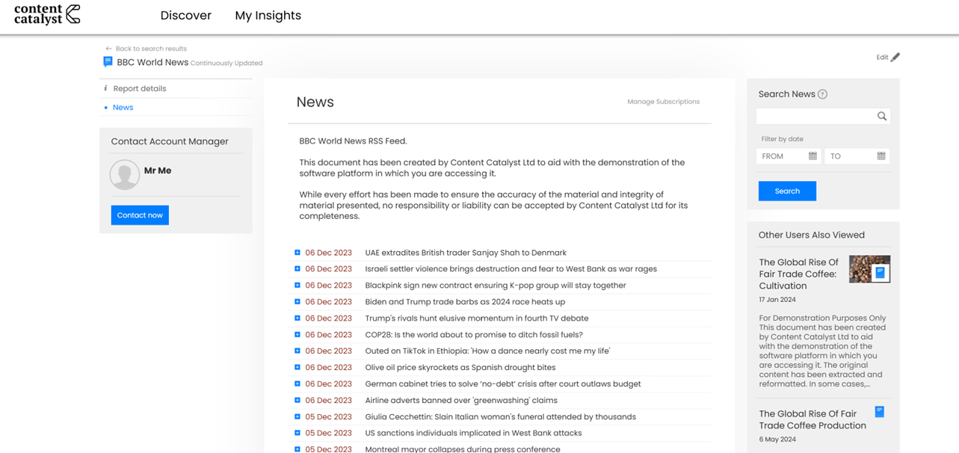Expand the Israeli settler violence news item
Image resolution: width=959 pixels, height=453 pixels.
tap(297, 269)
